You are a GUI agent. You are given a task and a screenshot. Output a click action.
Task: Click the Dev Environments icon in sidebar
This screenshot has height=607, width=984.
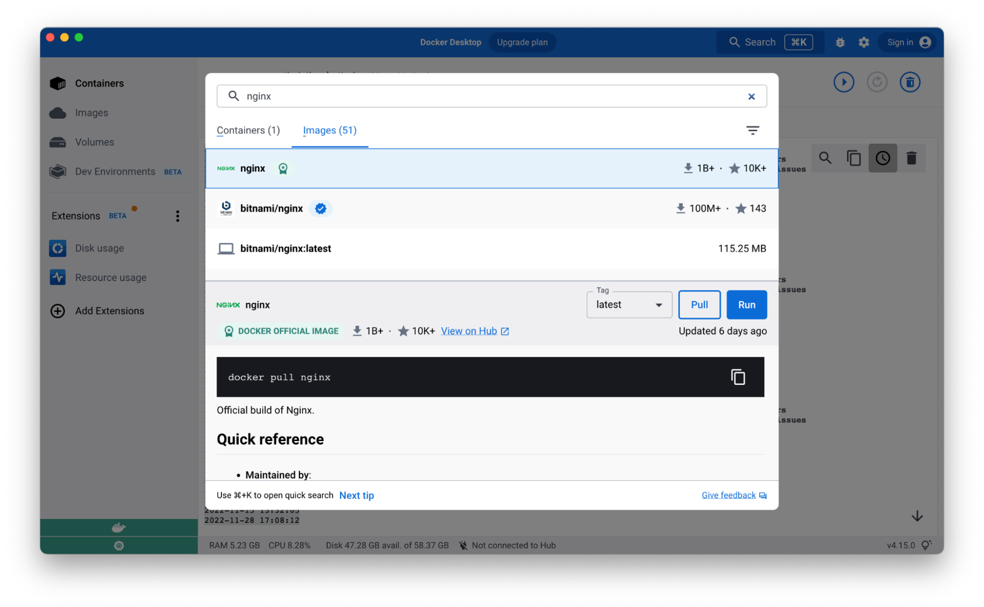pyautogui.click(x=59, y=171)
